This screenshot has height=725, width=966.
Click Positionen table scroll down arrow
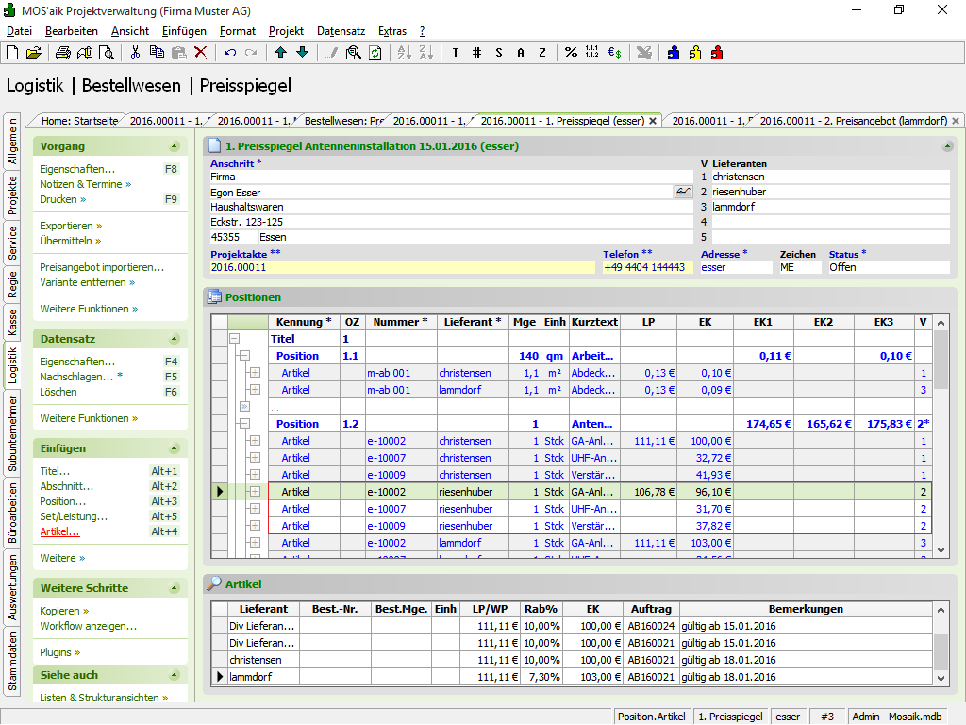tap(941, 550)
